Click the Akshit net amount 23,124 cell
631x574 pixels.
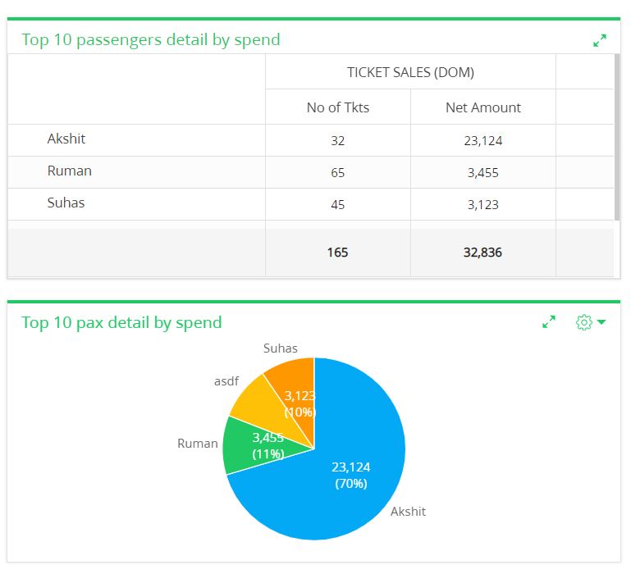click(483, 140)
